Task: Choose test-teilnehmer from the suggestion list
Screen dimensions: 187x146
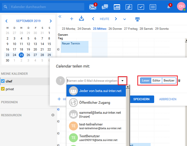Action: 91,126
